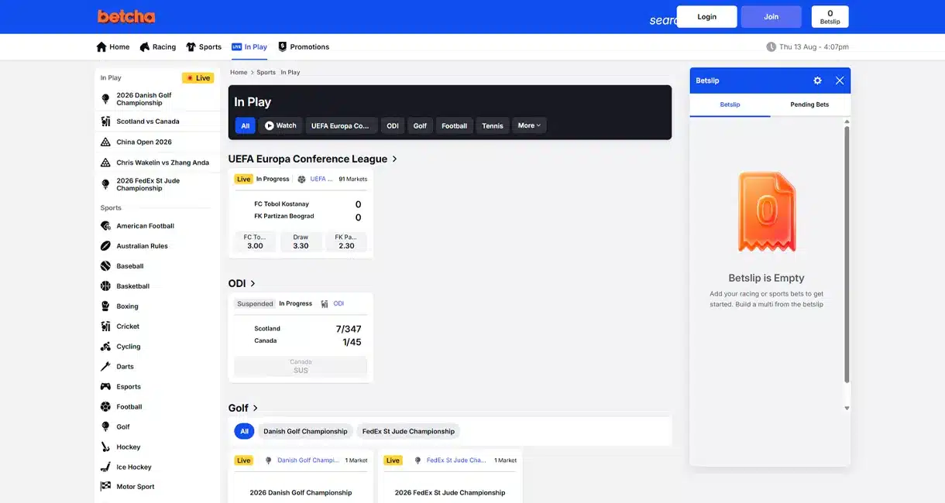This screenshot has width=945, height=503.
Task: Click the FedEx St Jude Cha... card link
Action: [x=456, y=460]
